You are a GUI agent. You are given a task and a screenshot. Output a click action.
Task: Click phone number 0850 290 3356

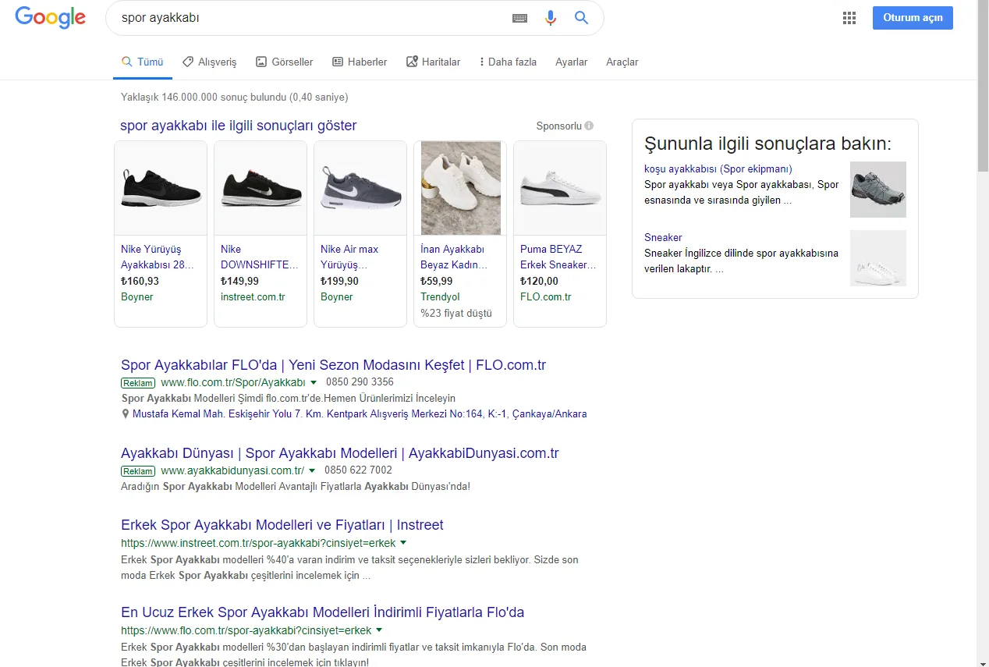click(359, 382)
